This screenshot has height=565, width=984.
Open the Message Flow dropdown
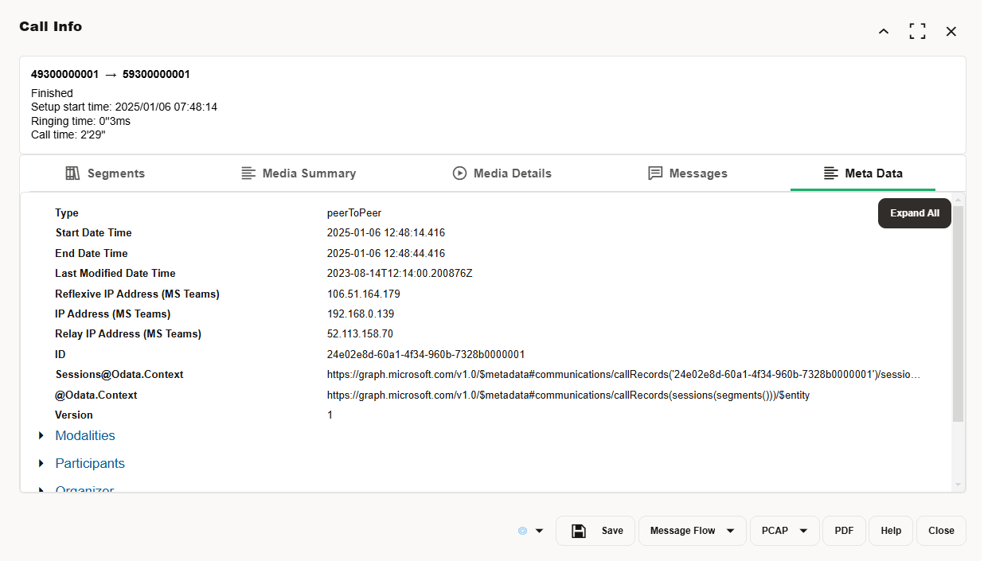coord(692,531)
